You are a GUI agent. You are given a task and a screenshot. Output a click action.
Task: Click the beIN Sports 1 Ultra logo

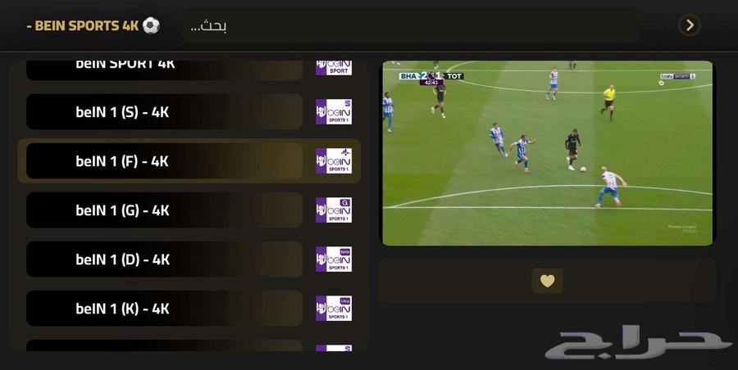coord(334,309)
